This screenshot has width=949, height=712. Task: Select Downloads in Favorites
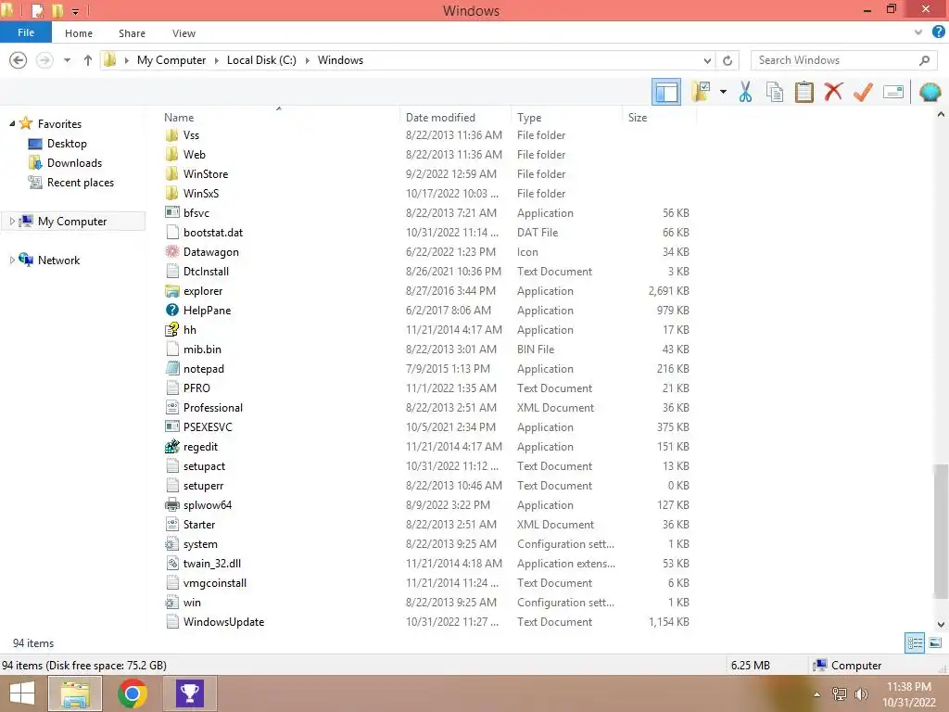pyautogui.click(x=74, y=163)
